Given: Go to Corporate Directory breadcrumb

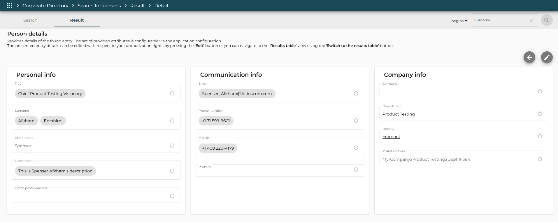Looking at the screenshot, I should pos(45,6).
